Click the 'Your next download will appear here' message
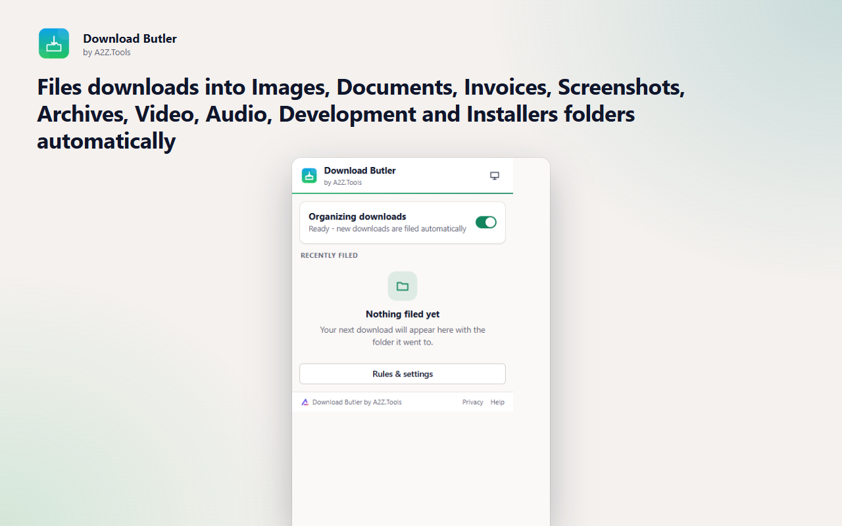Screen dimensions: 842x526 [403, 336]
